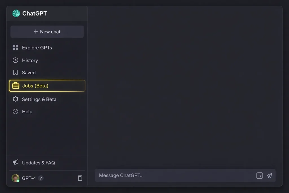Click the ChatGPT logo icon
Screen dimensions: 289x193
coord(16,13)
